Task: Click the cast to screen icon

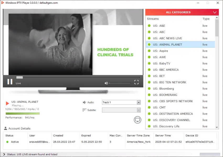Action: point(137,120)
